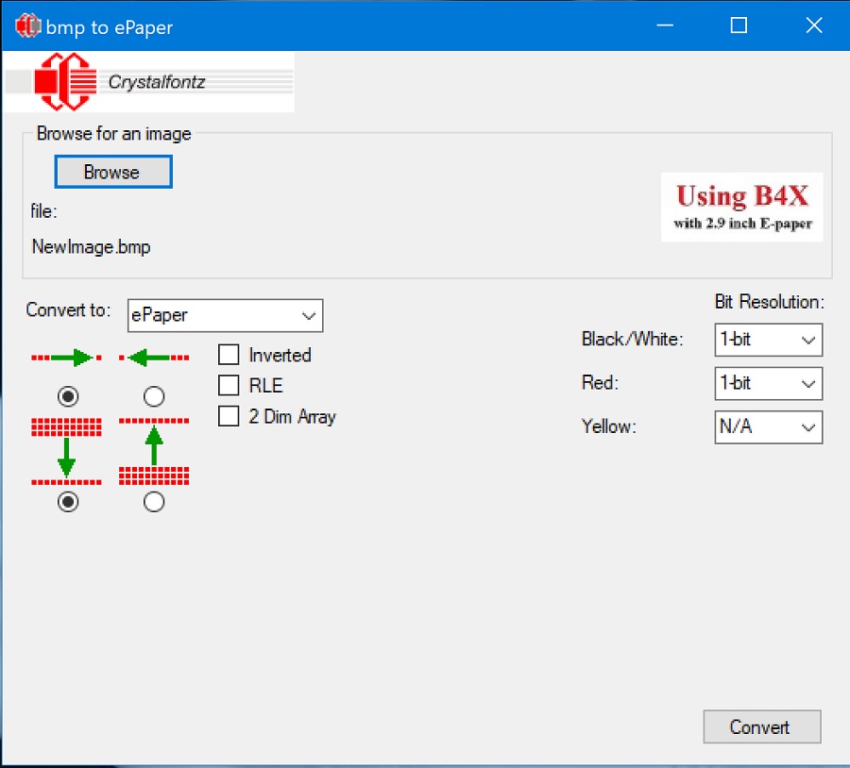Image resolution: width=850 pixels, height=768 pixels.
Task: Click the upward green arrow icon
Action: pos(154,451)
